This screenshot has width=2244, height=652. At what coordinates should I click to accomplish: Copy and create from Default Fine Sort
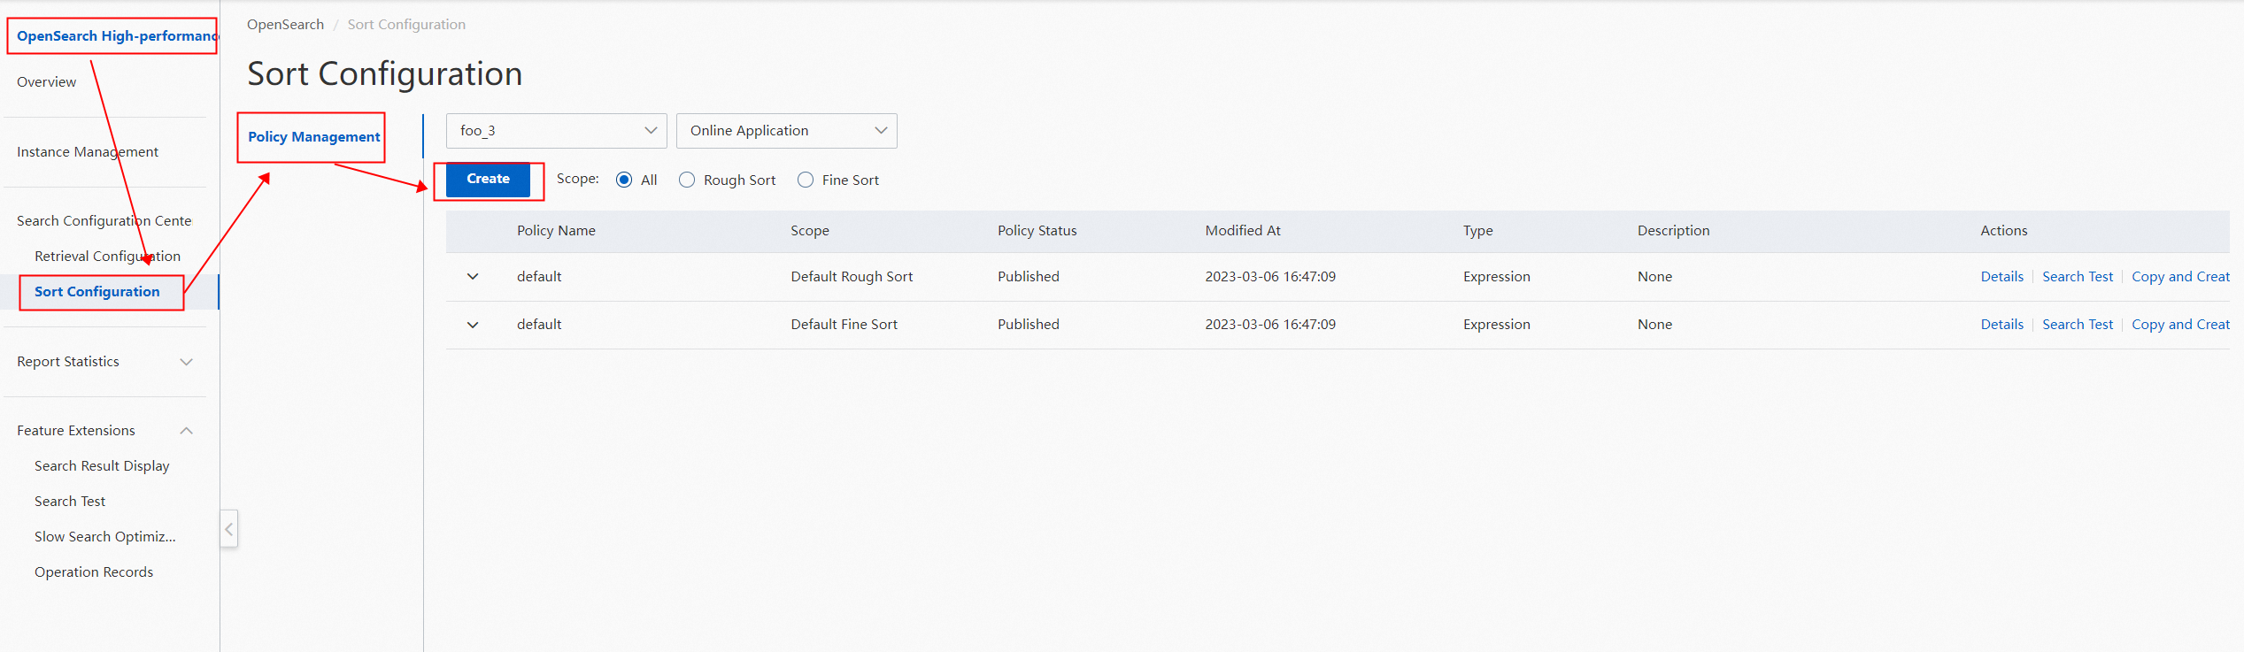[x=2180, y=325]
